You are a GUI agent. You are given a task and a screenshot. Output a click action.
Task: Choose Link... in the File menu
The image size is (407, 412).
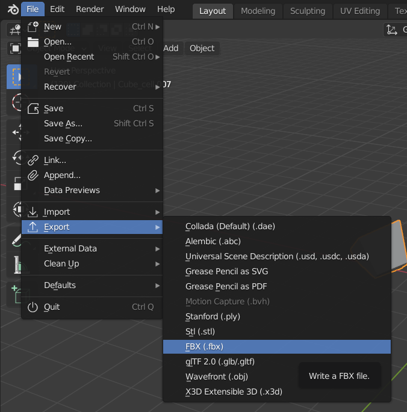click(x=92, y=160)
